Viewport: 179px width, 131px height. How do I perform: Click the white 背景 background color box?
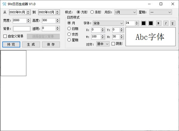tap(21, 29)
